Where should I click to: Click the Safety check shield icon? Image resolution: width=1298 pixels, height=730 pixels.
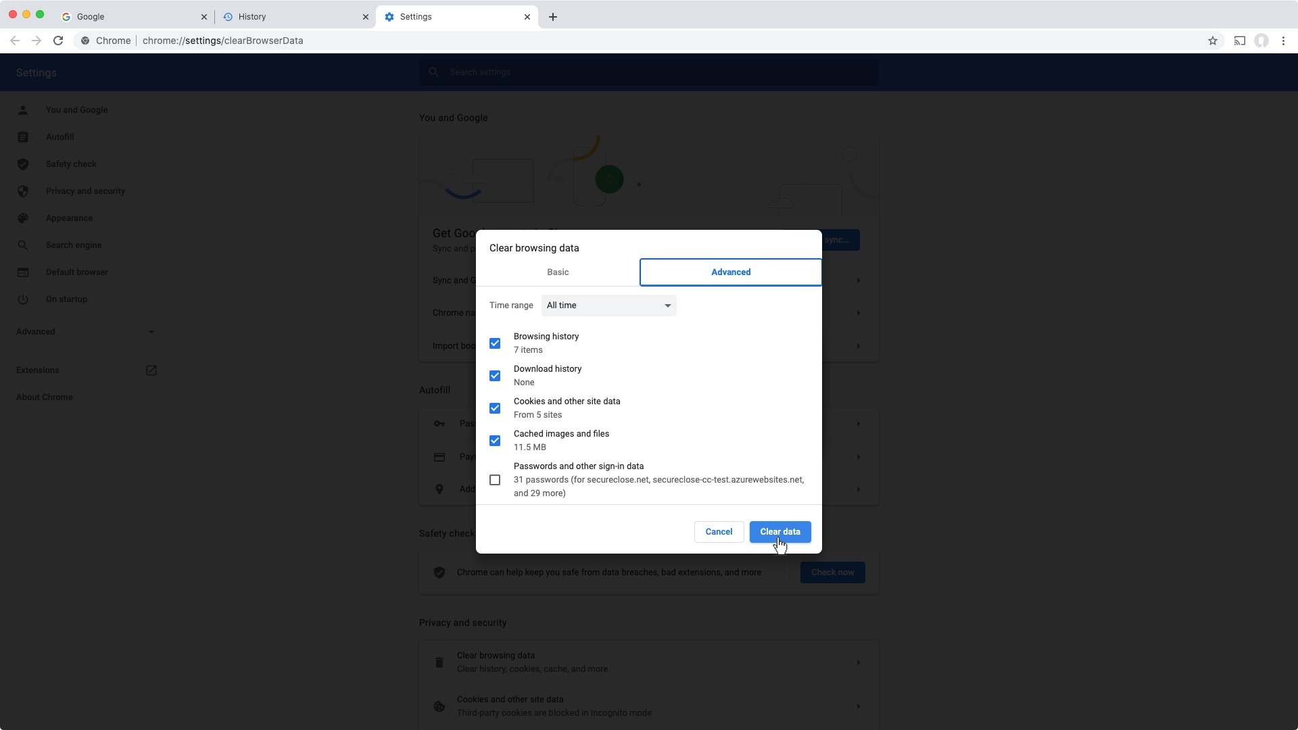(23, 164)
